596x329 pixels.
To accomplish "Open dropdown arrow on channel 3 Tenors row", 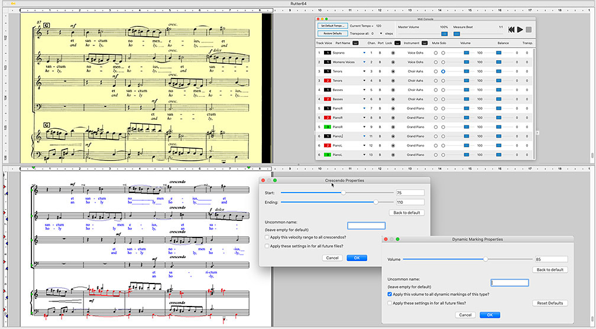I will (364, 71).
